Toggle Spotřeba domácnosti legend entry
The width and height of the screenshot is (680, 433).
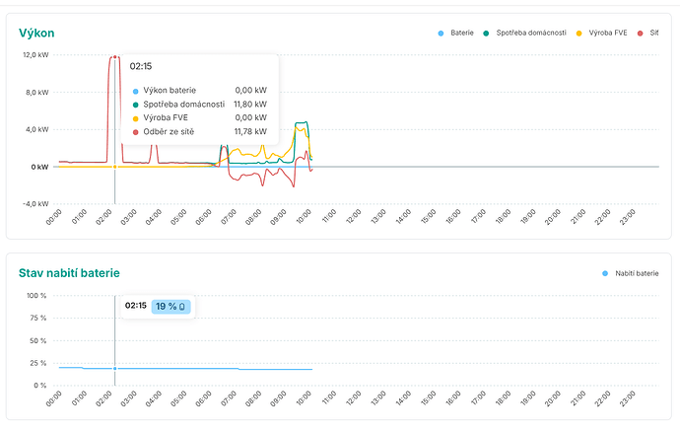pyautogui.click(x=524, y=33)
